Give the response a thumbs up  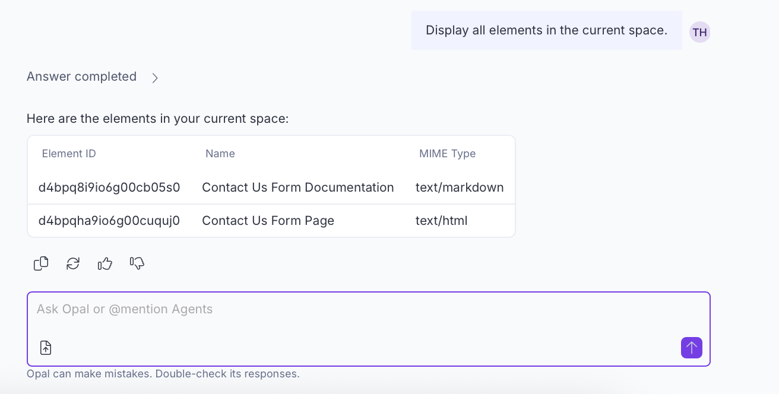pos(105,263)
